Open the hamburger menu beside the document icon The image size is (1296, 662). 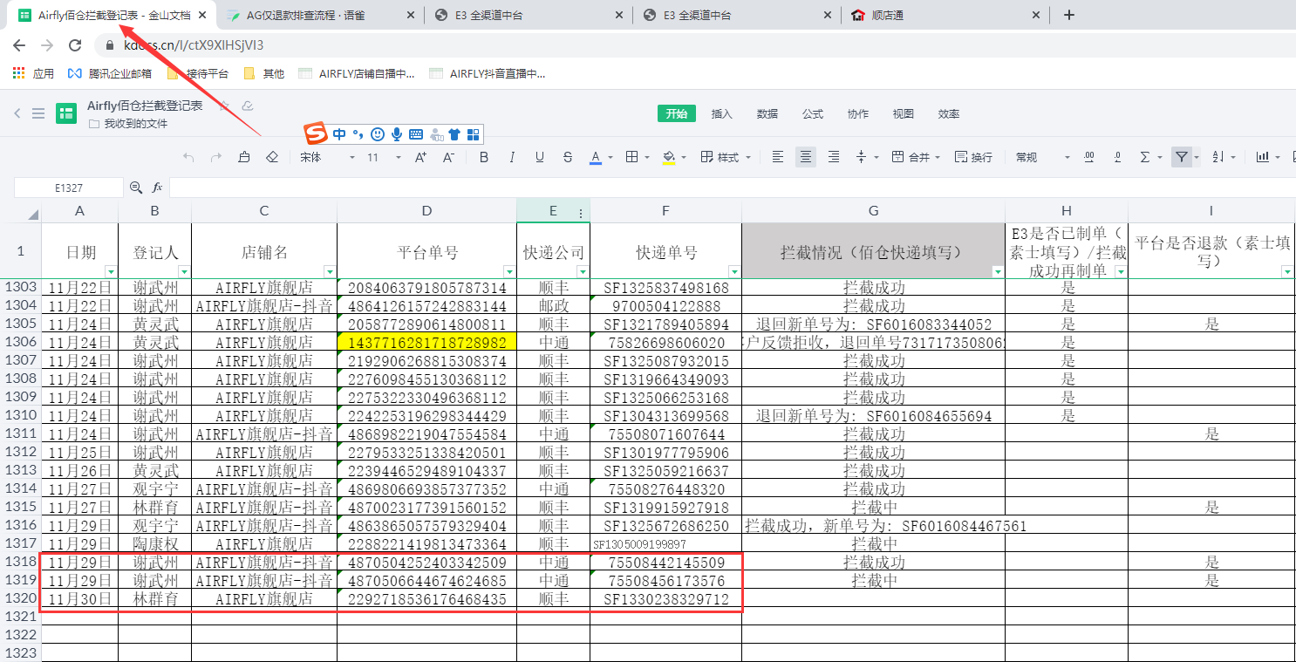[x=38, y=113]
